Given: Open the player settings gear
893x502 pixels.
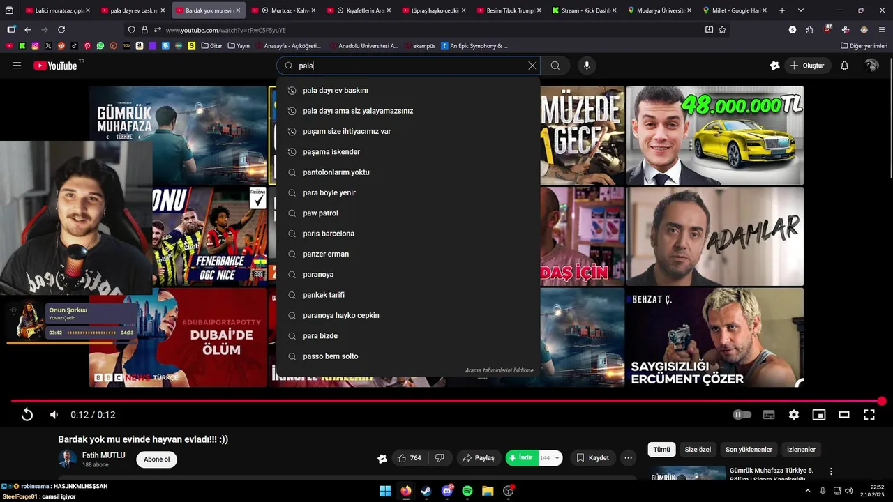Looking at the screenshot, I should point(794,415).
